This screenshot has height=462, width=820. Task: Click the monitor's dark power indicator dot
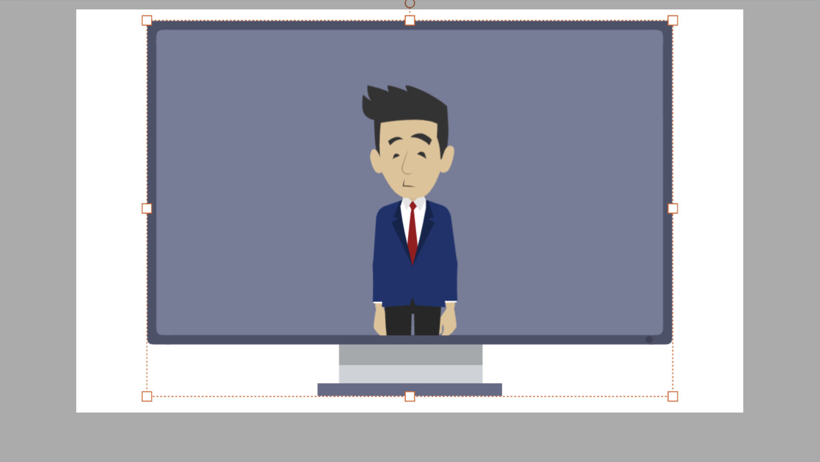point(649,340)
